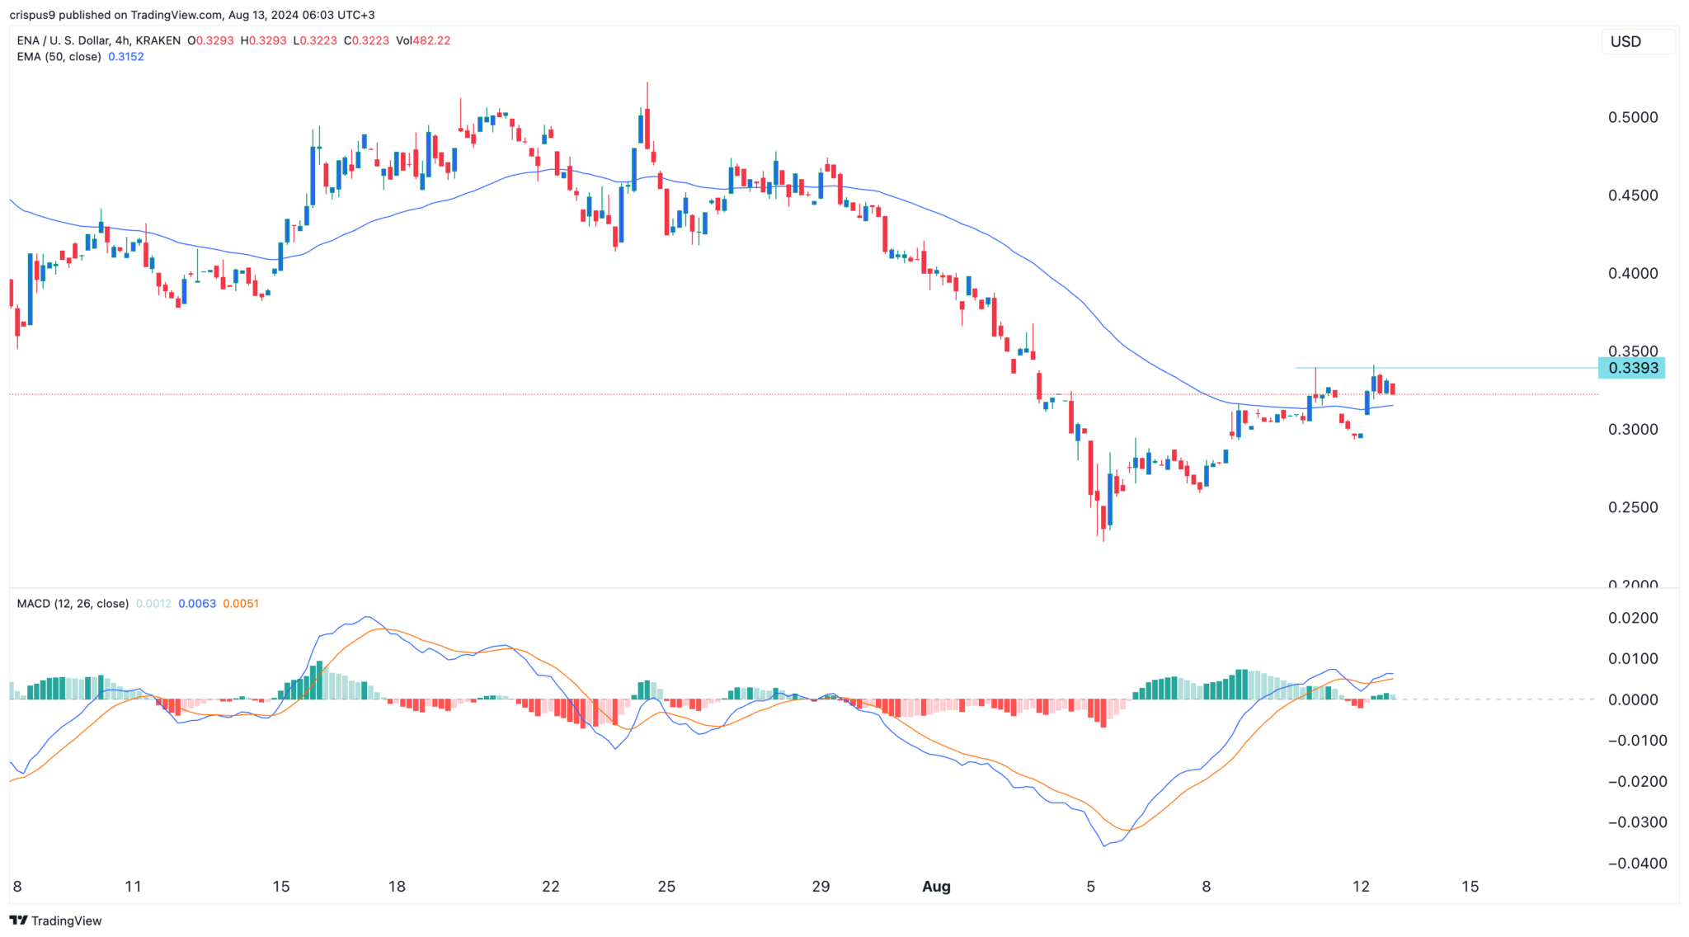
Task: Click the 22 date on time axis
Action: (550, 887)
